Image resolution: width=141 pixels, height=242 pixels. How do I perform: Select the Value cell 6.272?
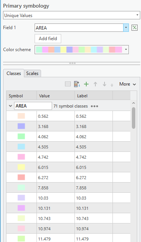(x=55, y=177)
